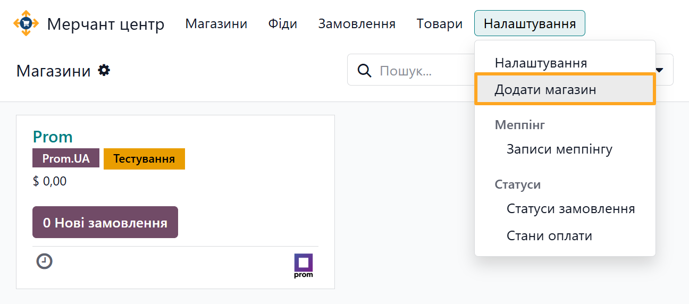The width and height of the screenshot is (689, 304).
Task: Go to the Фіди menu
Action: [282, 24]
